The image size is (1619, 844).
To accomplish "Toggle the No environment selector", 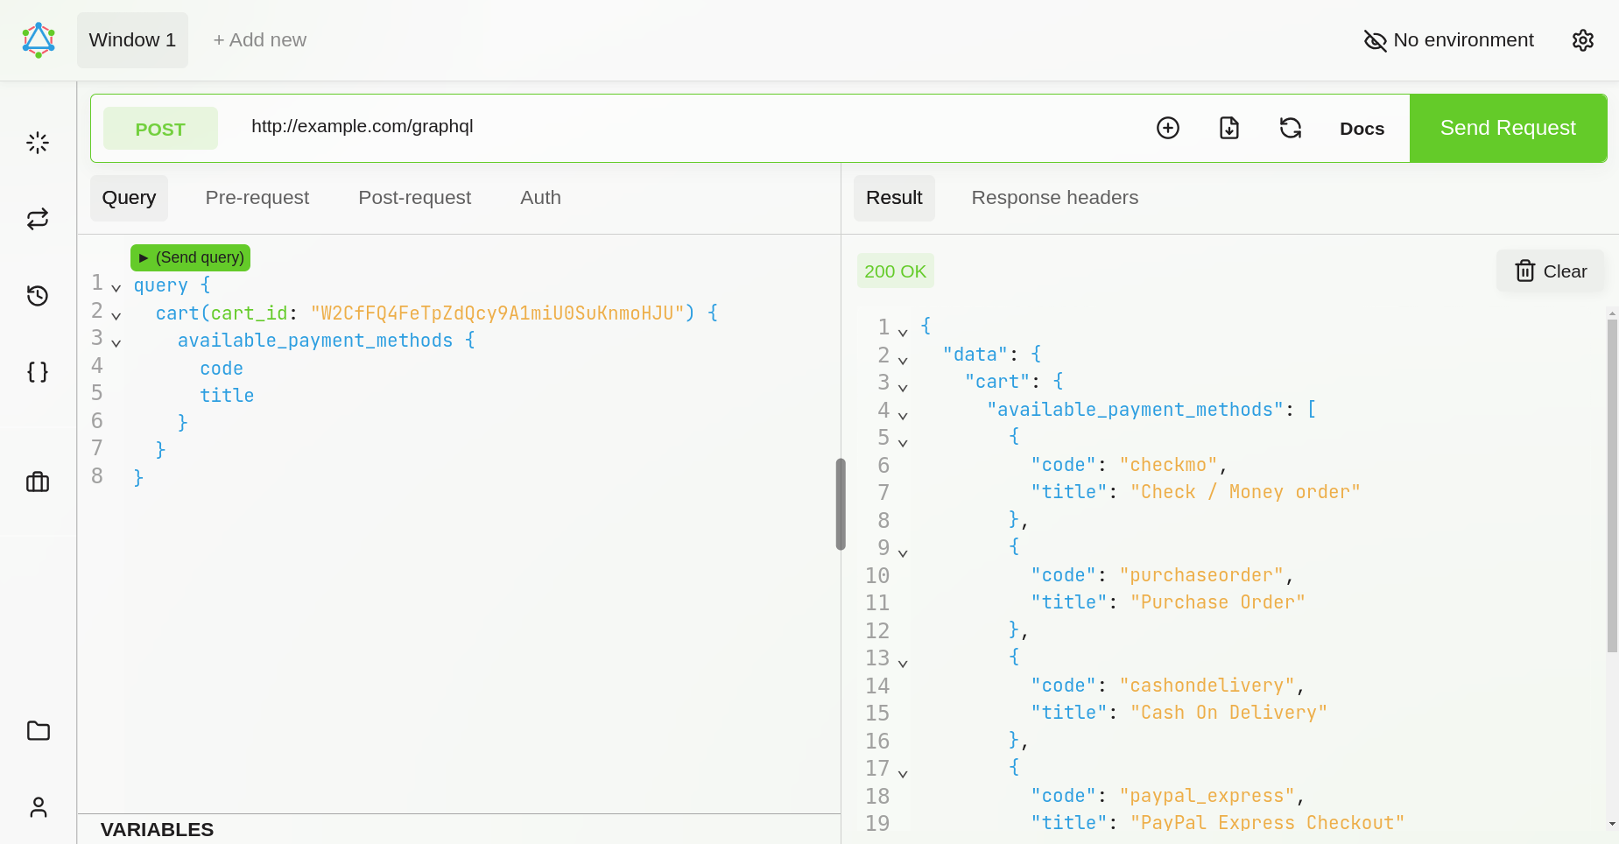I will pos(1449,40).
